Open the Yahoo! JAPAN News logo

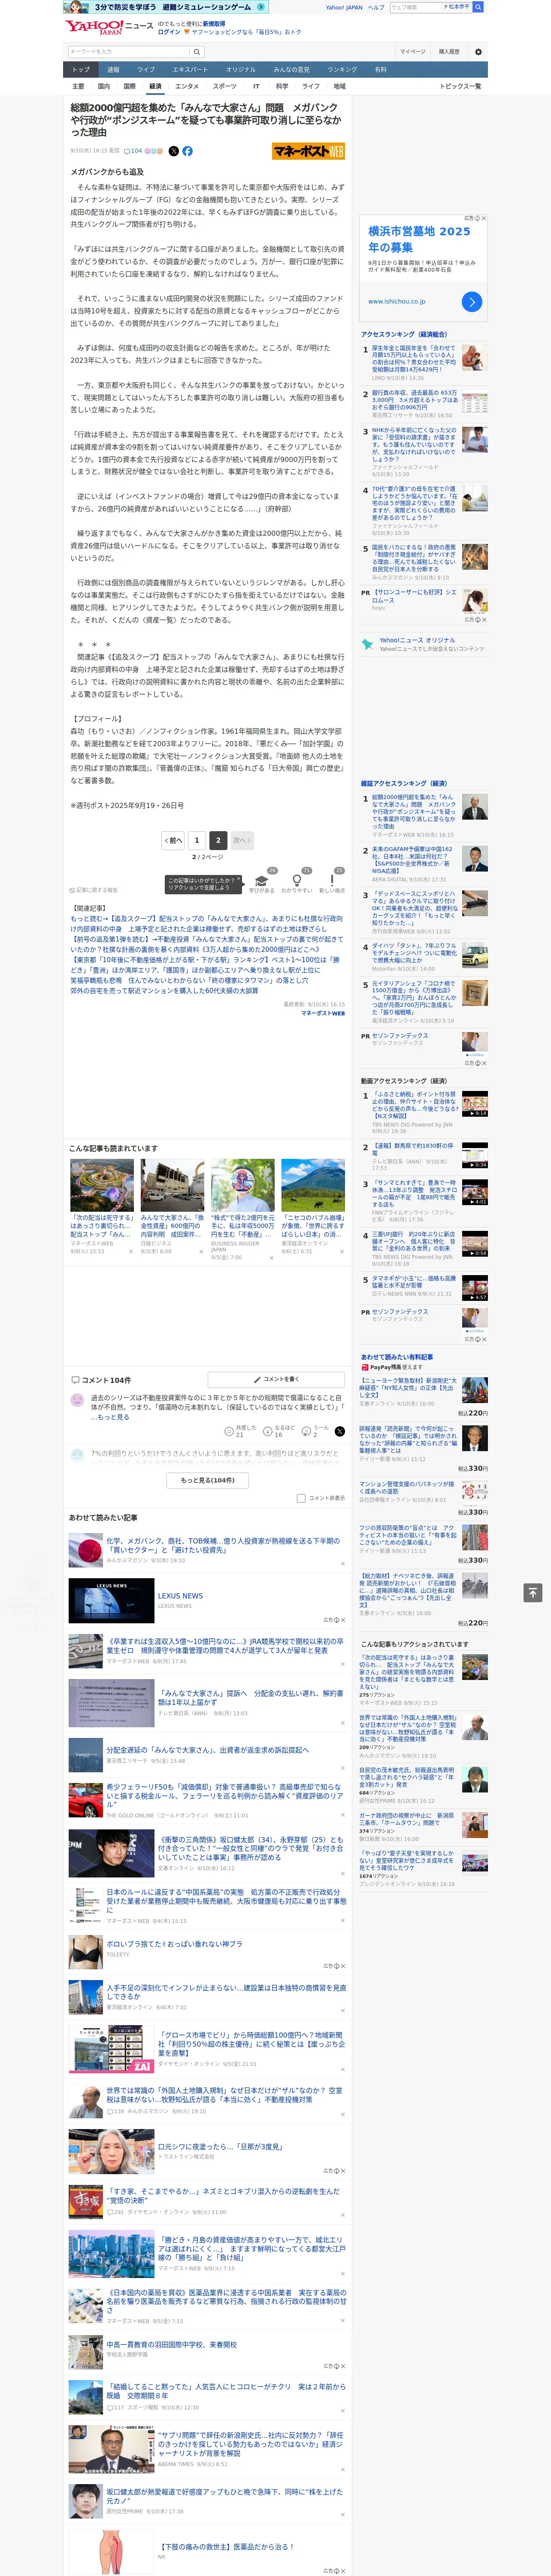tap(109, 27)
